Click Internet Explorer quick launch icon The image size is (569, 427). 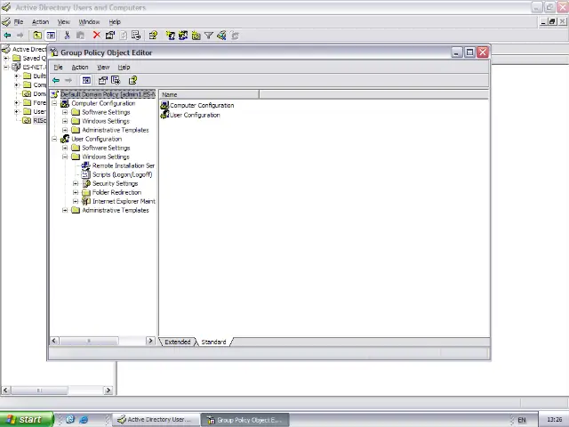click(x=84, y=420)
